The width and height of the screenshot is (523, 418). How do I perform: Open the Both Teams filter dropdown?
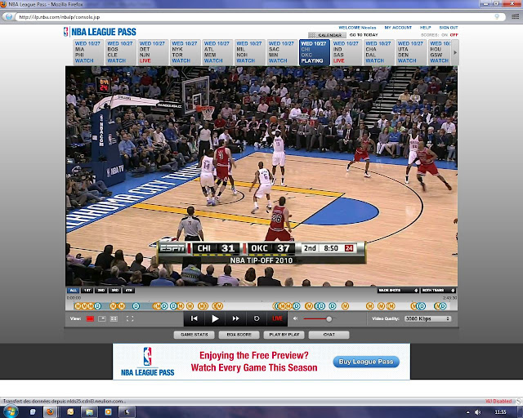tap(438, 291)
